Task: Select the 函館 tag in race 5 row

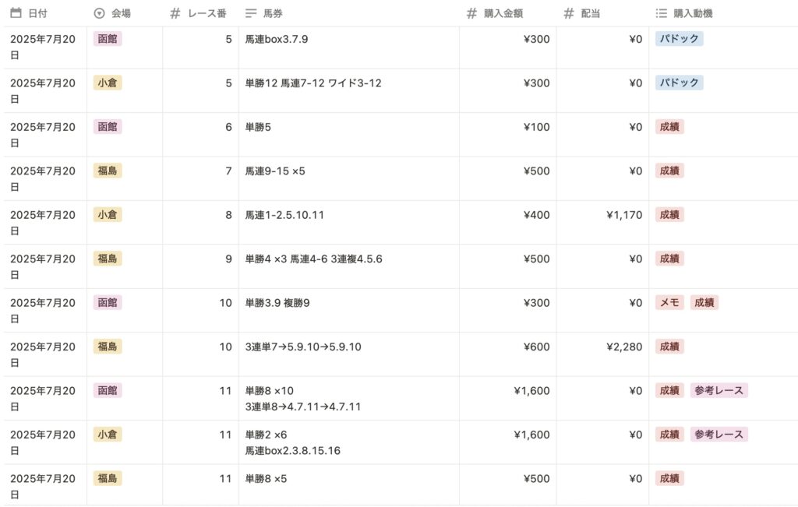Action: 108,39
